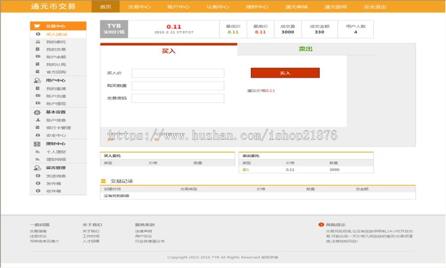Click 安全退出 to log out

pos(375,7)
